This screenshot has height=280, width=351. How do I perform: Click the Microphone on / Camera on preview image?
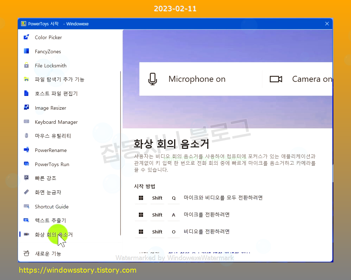pyautogui.click(x=227, y=79)
